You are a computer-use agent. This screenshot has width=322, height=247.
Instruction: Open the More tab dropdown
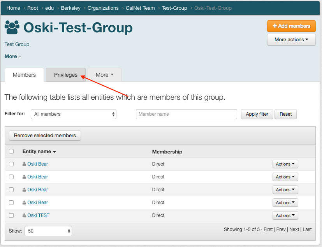click(x=104, y=75)
